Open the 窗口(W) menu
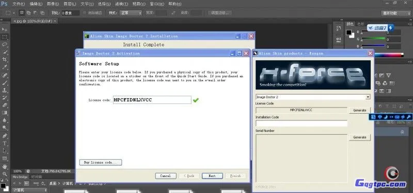413x193 pixels. pyautogui.click(x=157, y=4)
